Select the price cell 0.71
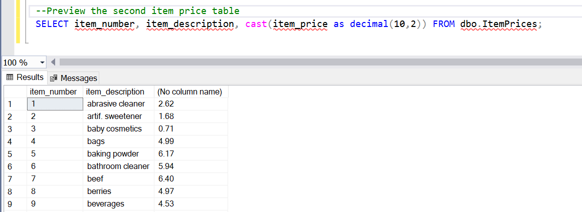582x212 pixels. pyautogui.click(x=191, y=129)
